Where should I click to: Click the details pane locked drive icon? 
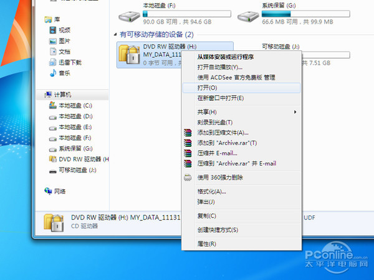54,223
